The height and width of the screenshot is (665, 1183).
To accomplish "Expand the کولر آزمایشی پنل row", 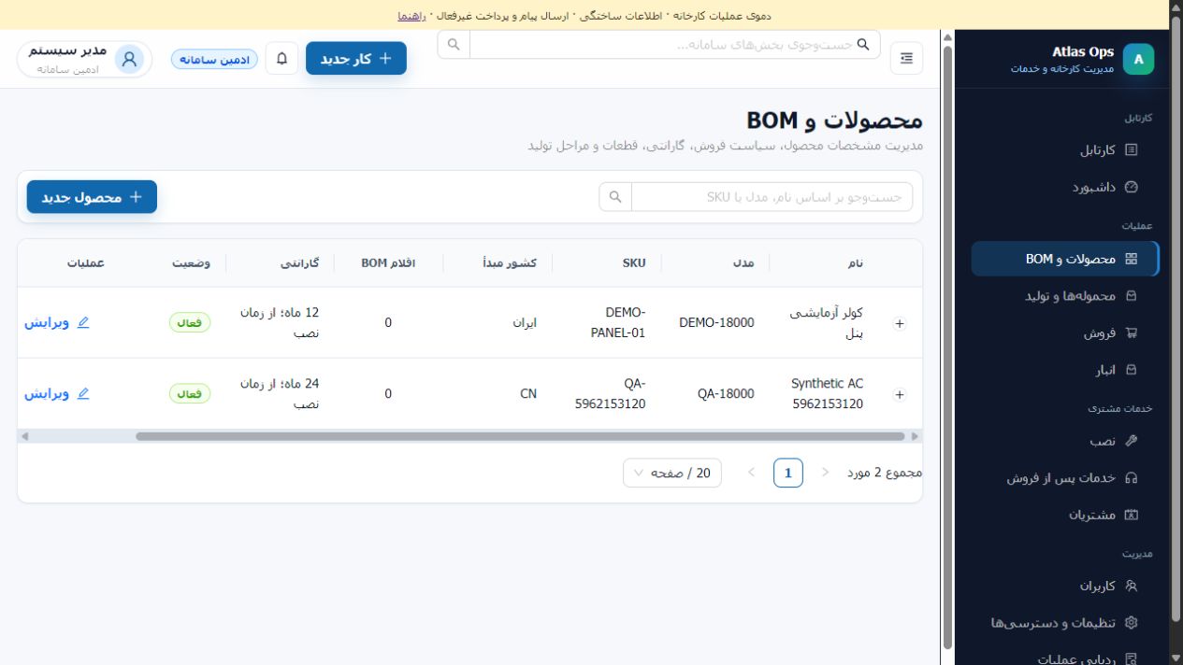I will click(x=900, y=323).
